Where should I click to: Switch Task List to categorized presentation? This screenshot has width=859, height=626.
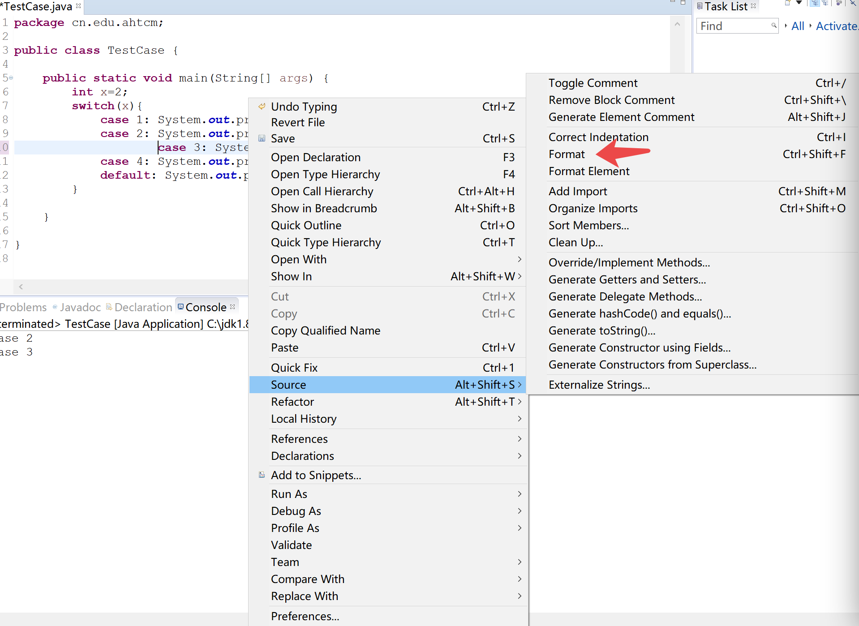(x=815, y=4)
